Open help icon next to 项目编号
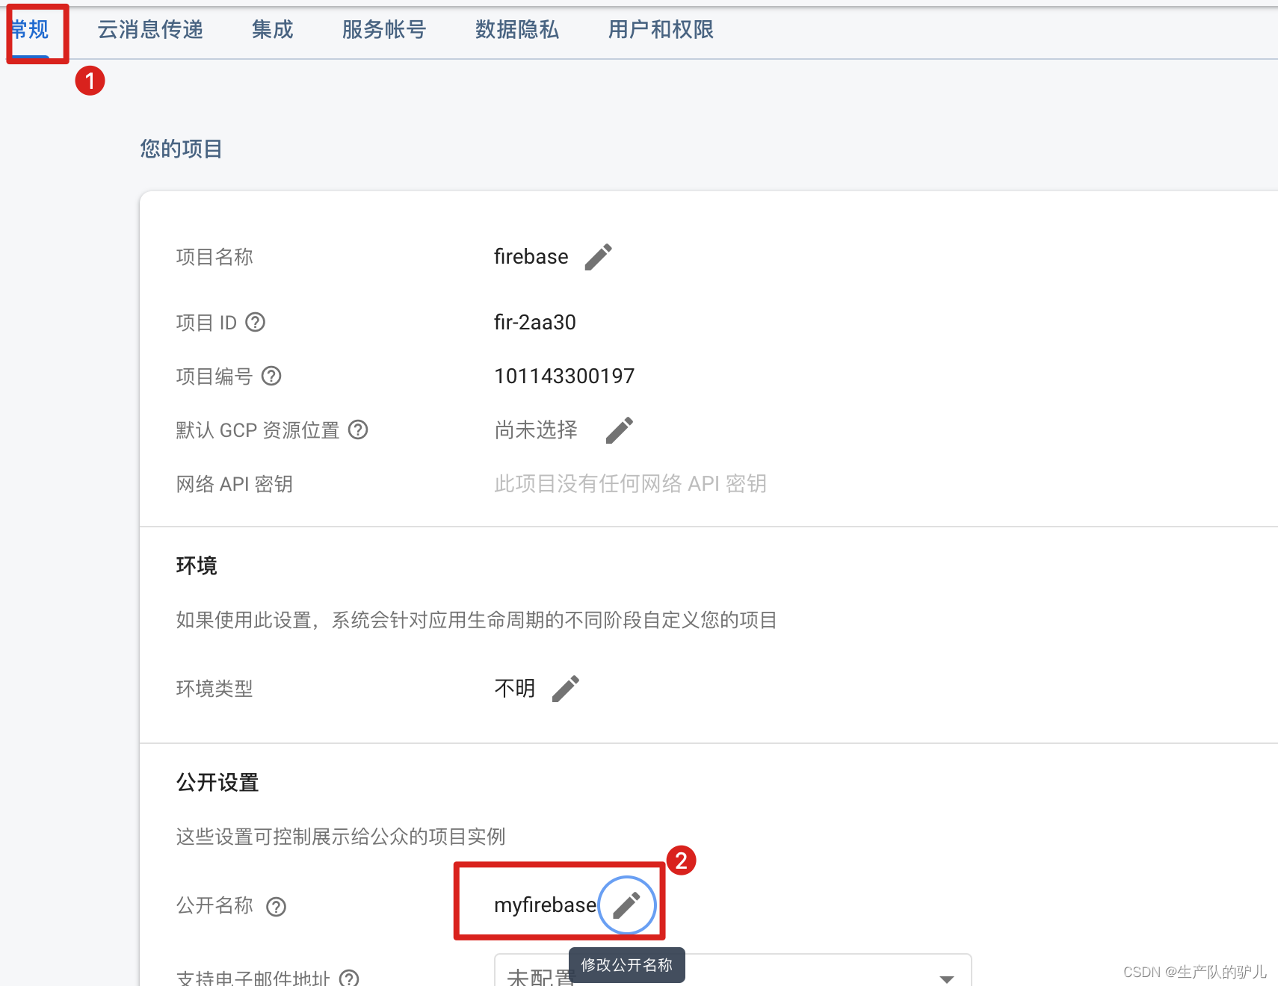Image resolution: width=1278 pixels, height=986 pixels. (271, 376)
